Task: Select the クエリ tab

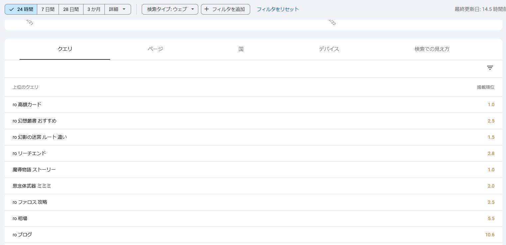Action: [x=65, y=49]
